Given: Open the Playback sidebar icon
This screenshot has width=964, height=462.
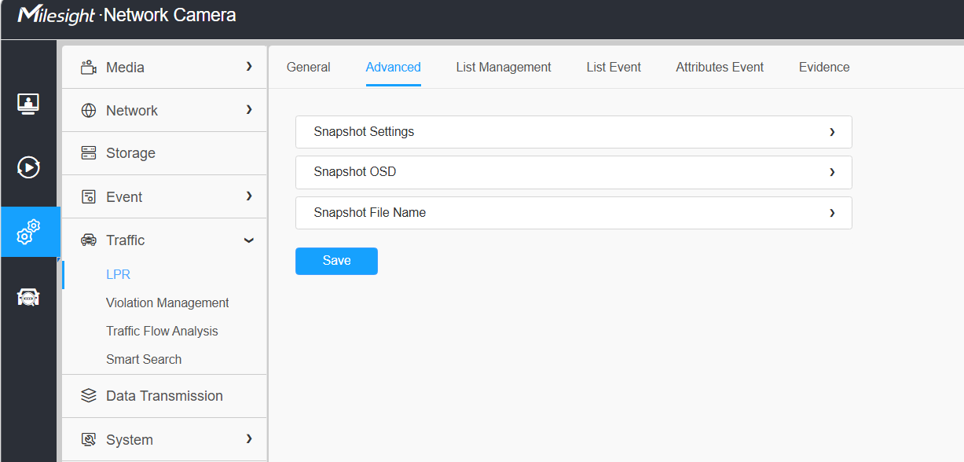Looking at the screenshot, I should coord(29,167).
